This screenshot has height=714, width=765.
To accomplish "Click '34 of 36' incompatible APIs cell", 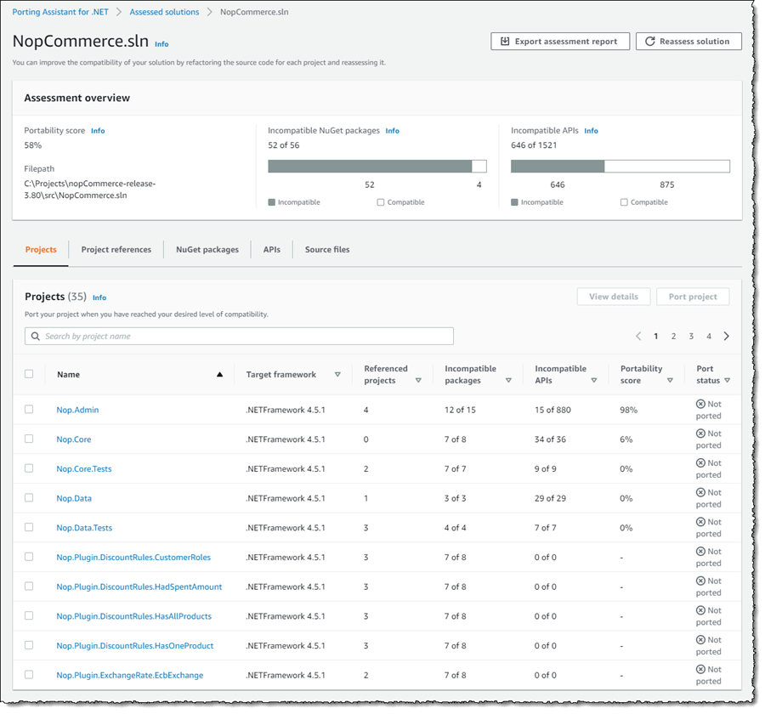I will click(550, 439).
